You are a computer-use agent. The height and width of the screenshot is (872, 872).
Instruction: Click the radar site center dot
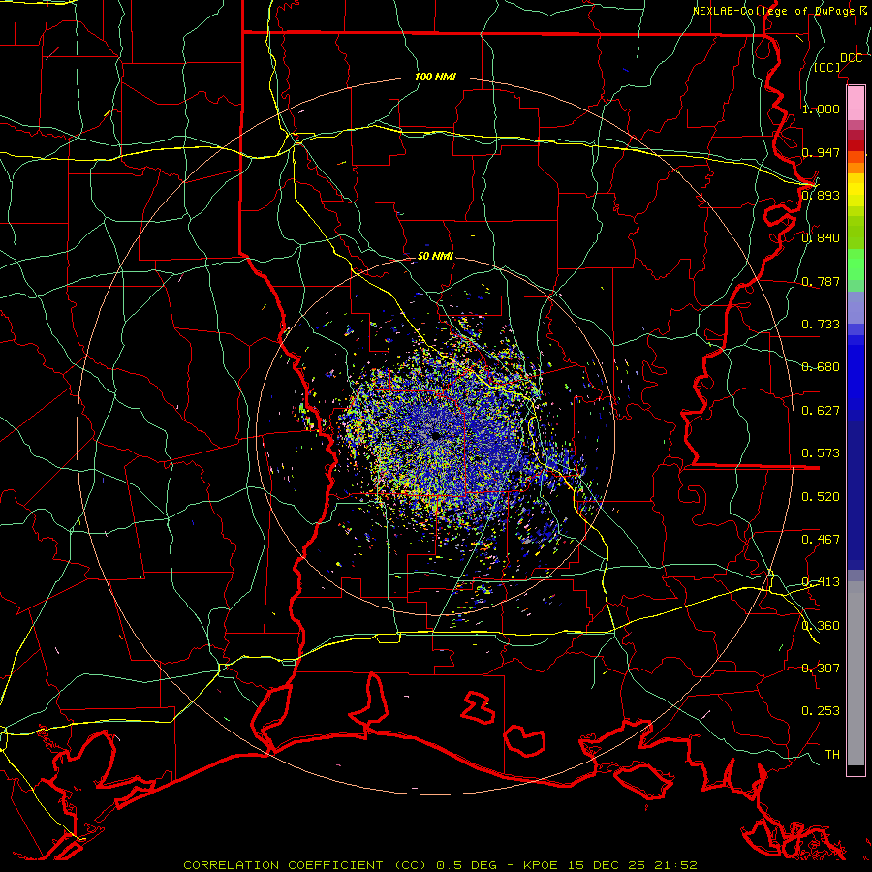[x=436, y=437]
